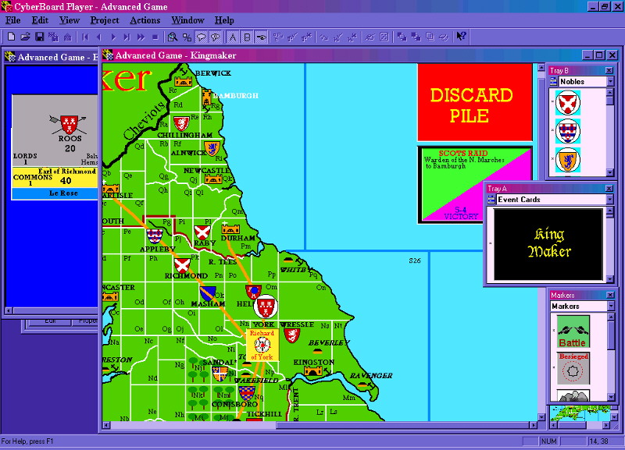Click the Appleby checkered shield on map
625x450 pixels.
155,237
